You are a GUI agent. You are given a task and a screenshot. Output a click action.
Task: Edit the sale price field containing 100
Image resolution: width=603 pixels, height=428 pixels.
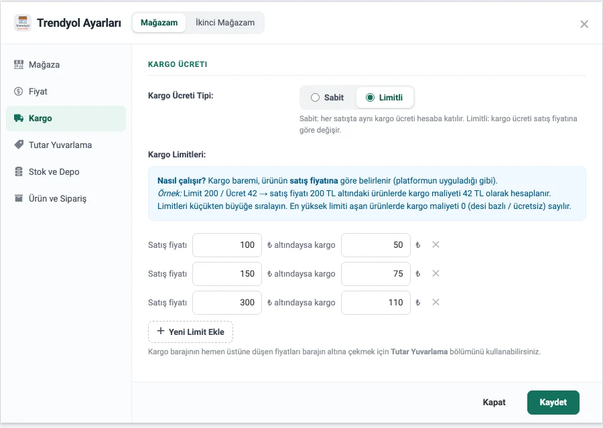227,245
